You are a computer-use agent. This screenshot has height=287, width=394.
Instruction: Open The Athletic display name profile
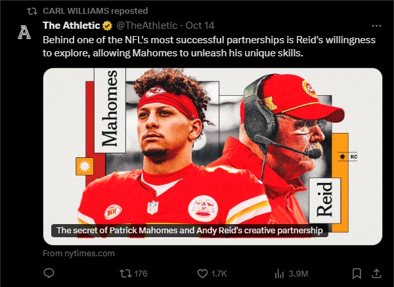point(70,26)
